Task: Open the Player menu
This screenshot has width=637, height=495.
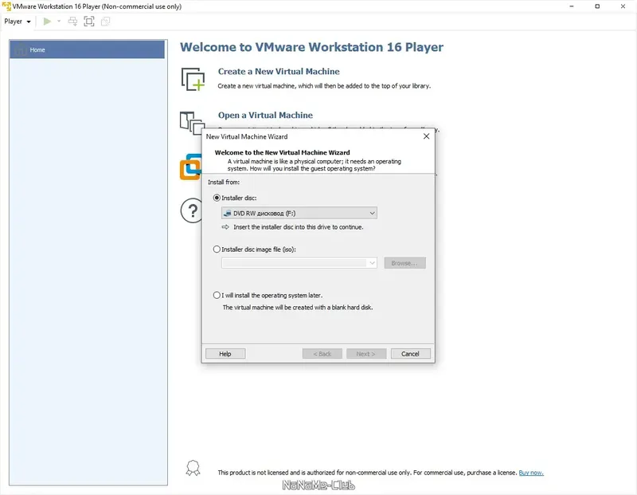Action: (18, 22)
